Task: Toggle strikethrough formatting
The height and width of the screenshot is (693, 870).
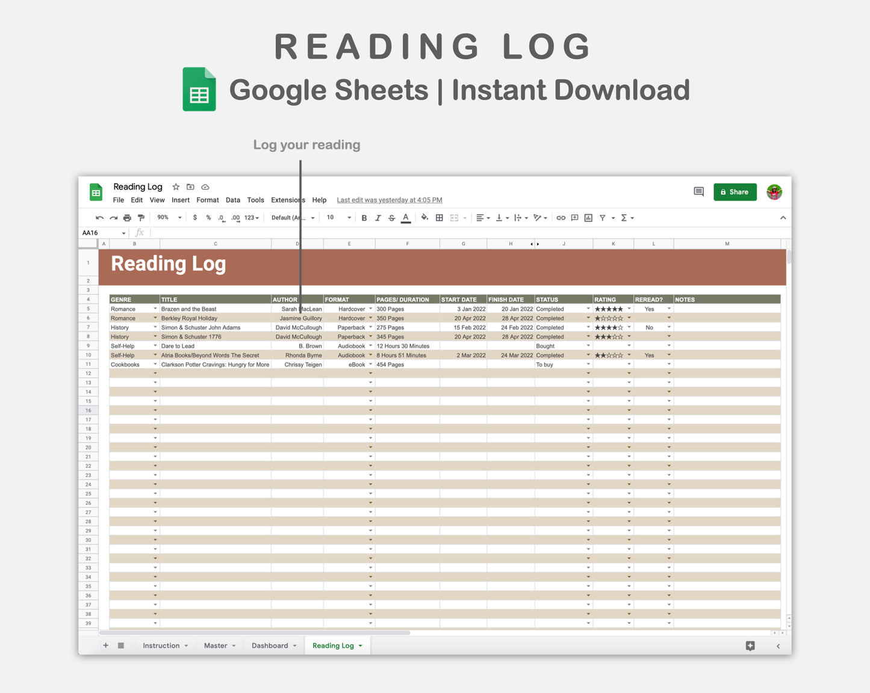Action: tap(391, 217)
